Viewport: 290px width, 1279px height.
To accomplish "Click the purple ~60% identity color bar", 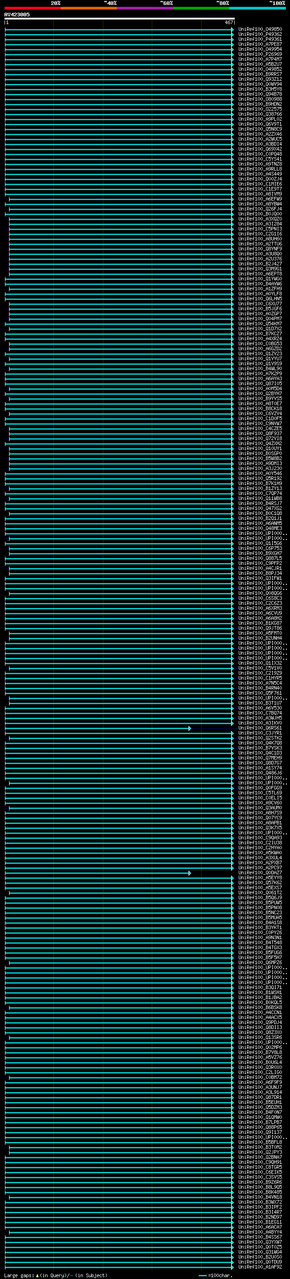I will click(145, 8).
